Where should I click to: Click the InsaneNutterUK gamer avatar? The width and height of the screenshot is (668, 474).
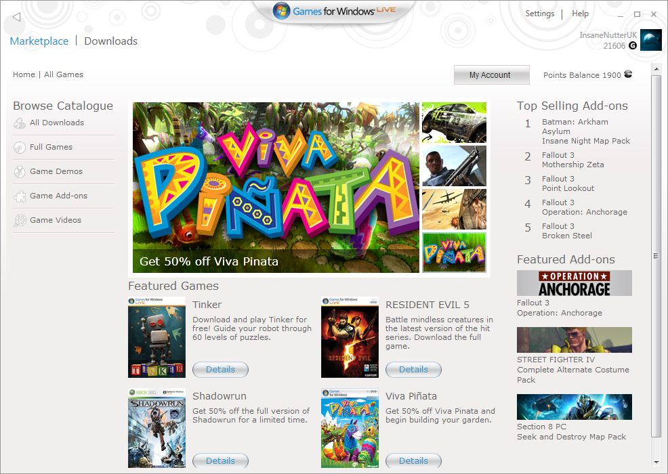651,40
